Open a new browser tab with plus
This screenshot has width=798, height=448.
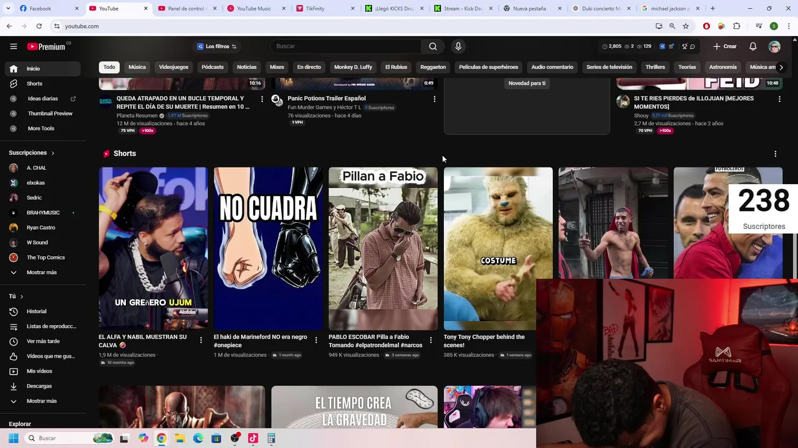713,8
